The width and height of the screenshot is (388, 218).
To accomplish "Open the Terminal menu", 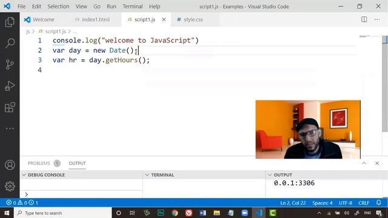I will pos(133,7).
